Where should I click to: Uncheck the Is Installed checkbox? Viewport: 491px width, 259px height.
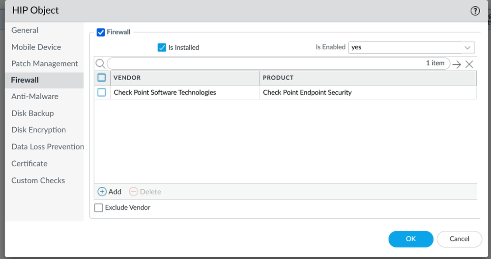(162, 47)
